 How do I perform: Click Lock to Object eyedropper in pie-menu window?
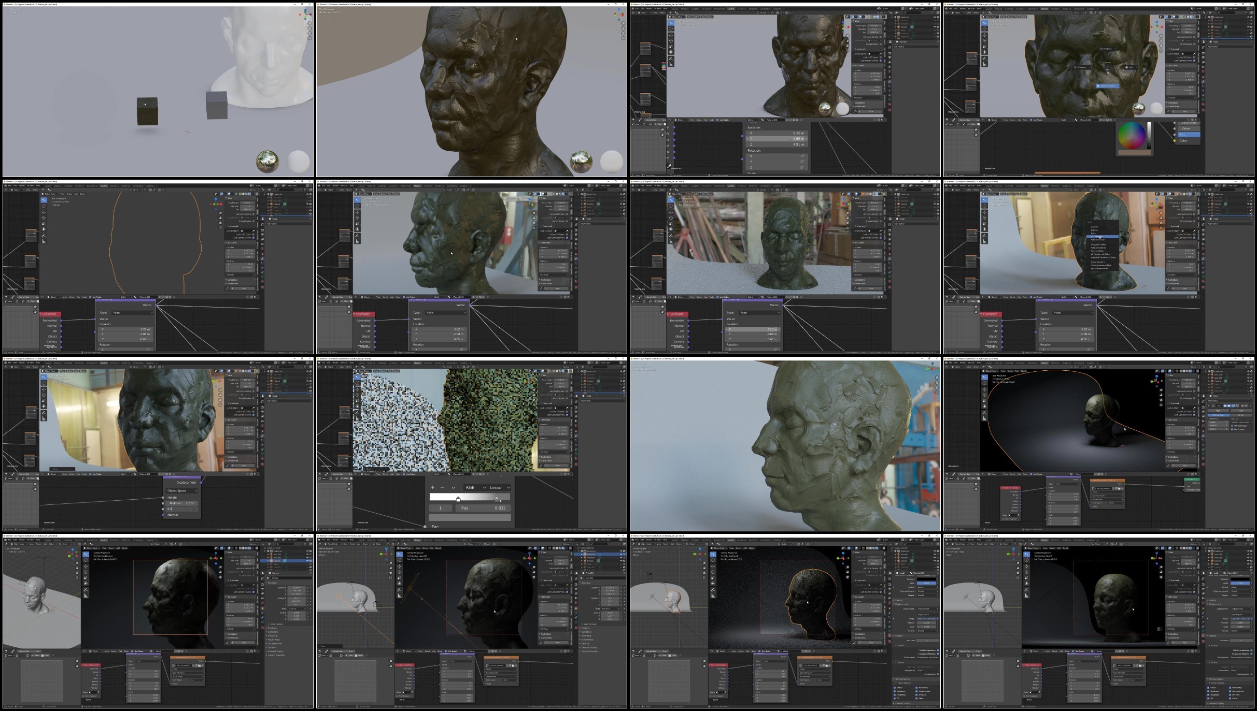[1195, 53]
